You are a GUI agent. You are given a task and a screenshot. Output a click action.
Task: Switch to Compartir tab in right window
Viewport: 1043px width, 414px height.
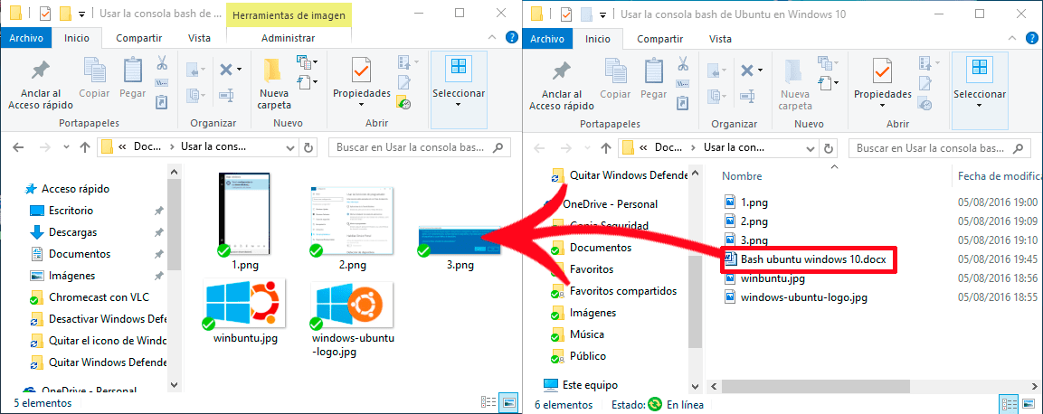[x=660, y=39]
